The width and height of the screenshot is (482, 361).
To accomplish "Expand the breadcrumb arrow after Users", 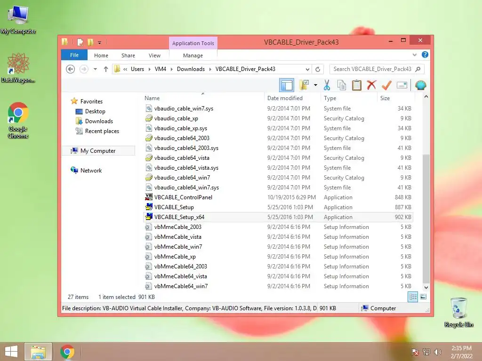I will pyautogui.click(x=149, y=70).
